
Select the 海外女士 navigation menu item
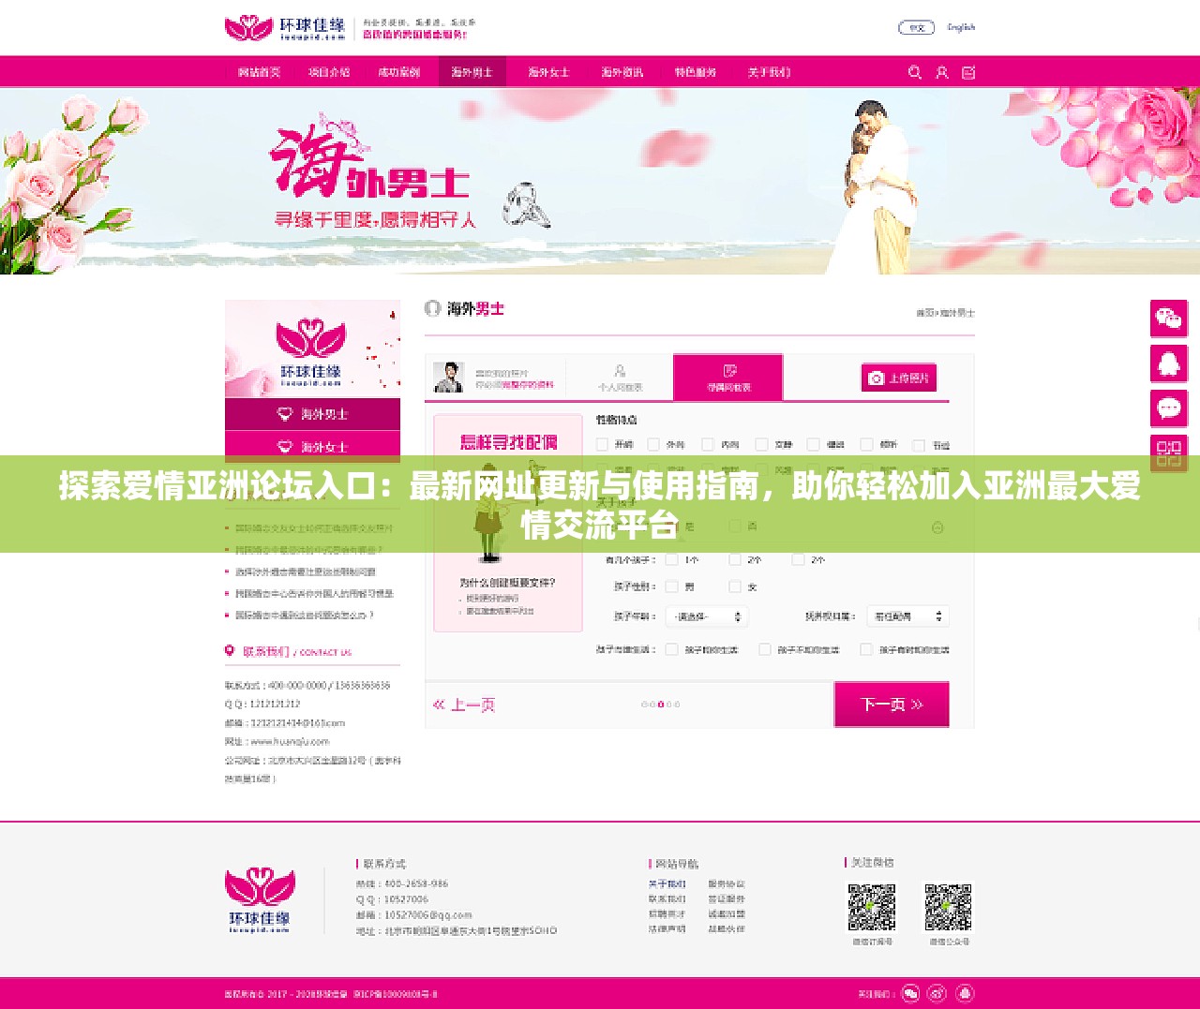coord(548,71)
